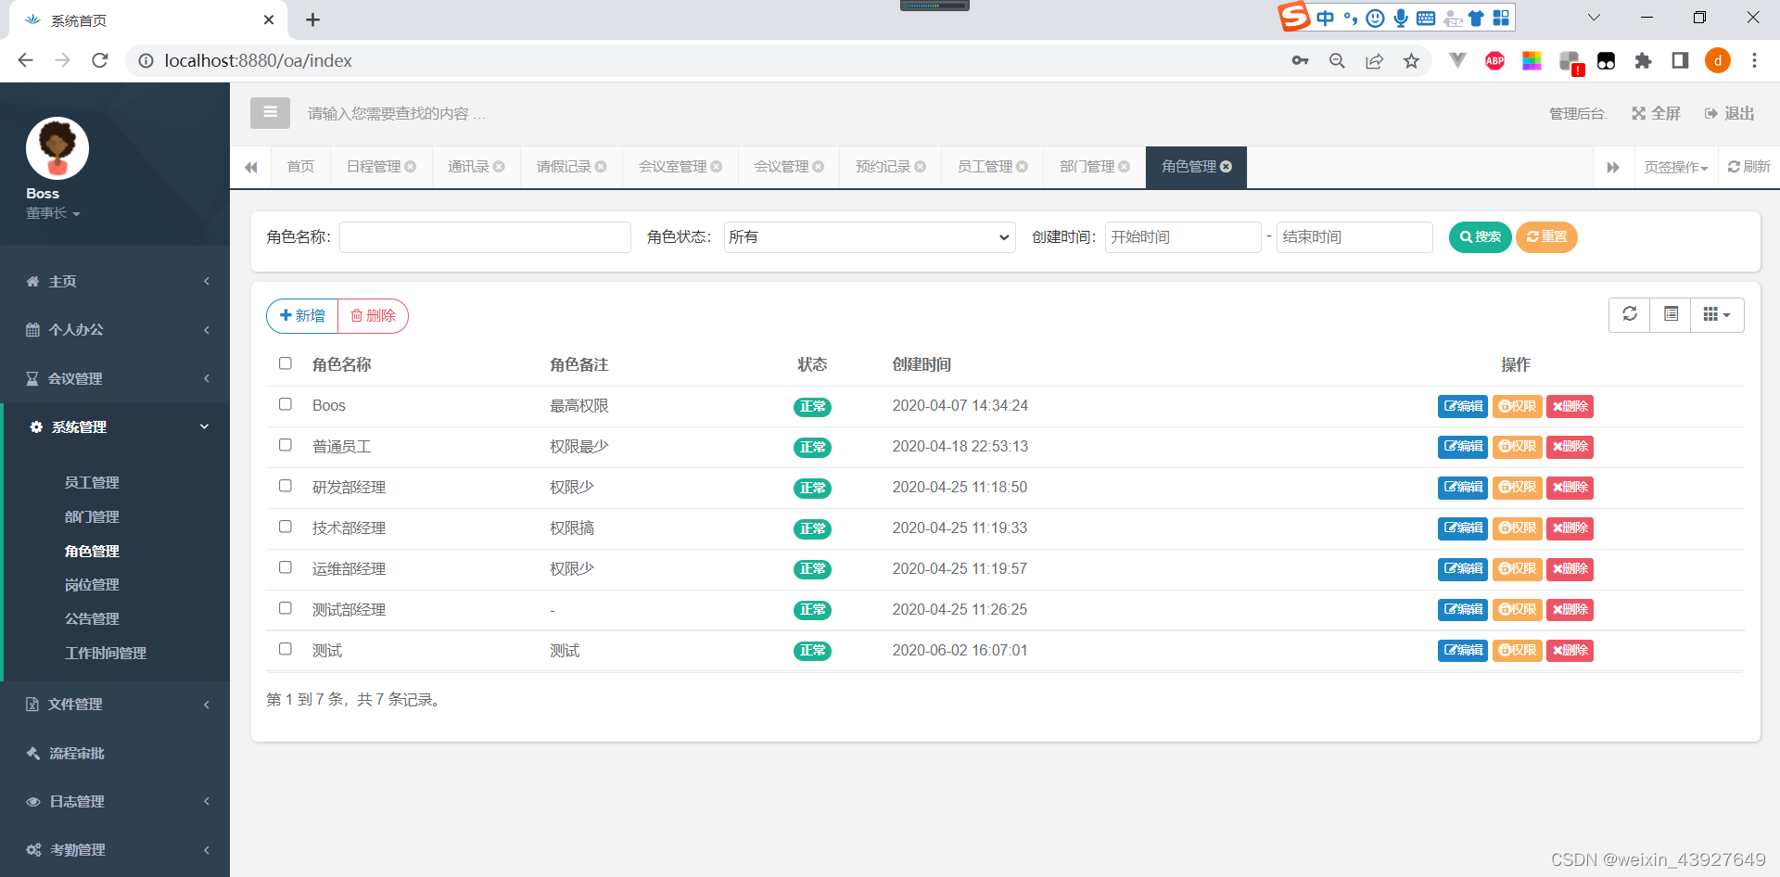Click the Boss user avatar
The height and width of the screenshot is (877, 1780).
point(57,148)
